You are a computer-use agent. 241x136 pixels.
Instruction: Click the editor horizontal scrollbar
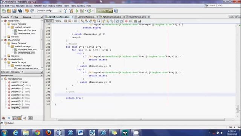click(141, 119)
